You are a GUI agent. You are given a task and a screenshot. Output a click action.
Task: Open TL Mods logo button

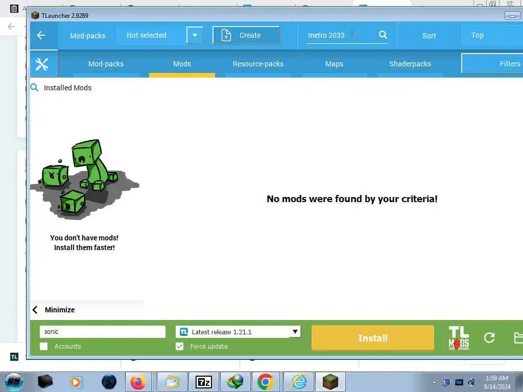click(459, 338)
